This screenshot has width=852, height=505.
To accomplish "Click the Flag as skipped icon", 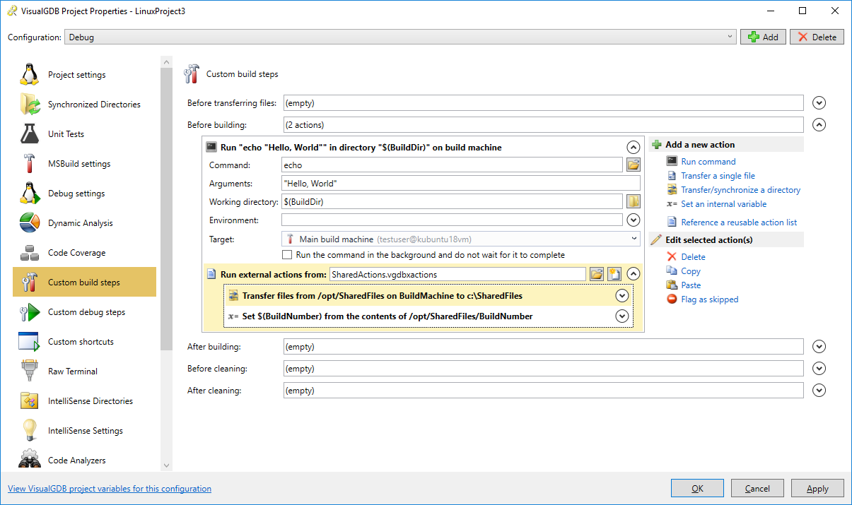I will (x=672, y=299).
